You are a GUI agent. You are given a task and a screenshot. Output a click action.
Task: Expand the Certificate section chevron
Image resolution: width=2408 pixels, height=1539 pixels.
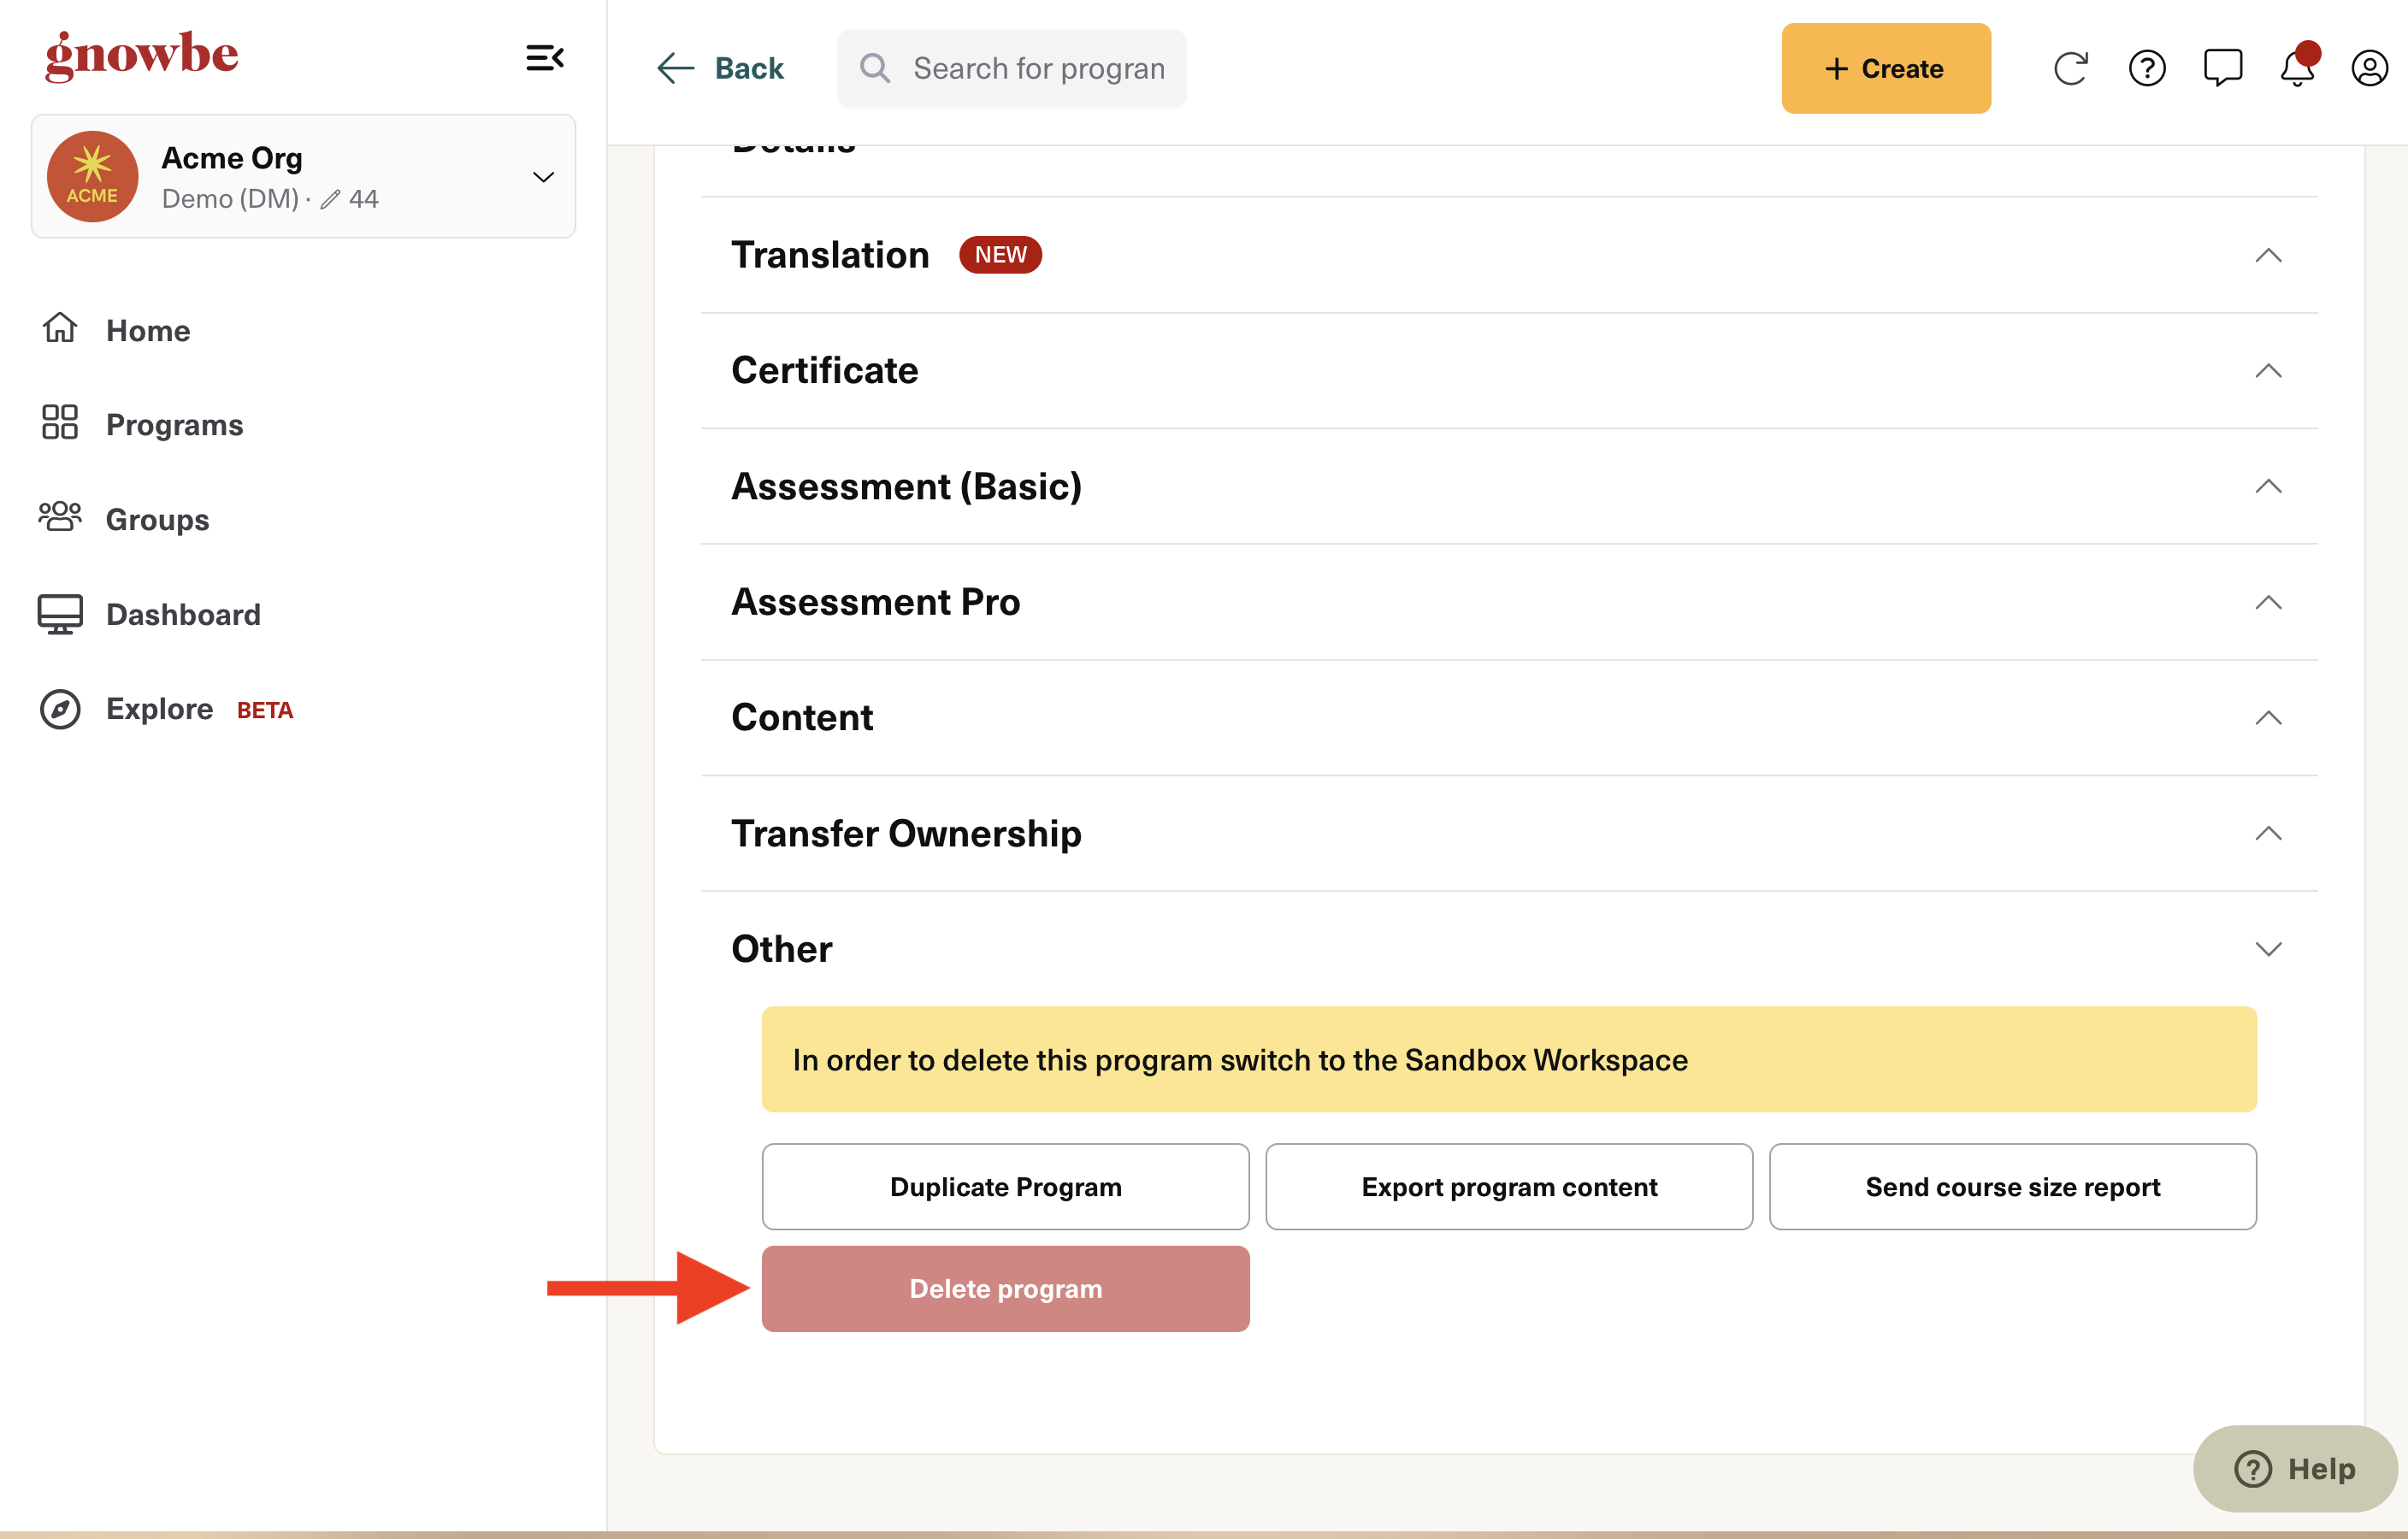(x=2268, y=371)
